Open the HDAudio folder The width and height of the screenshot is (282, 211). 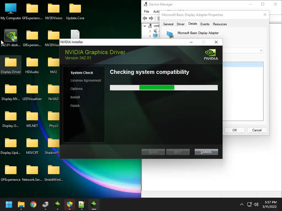click(32, 65)
